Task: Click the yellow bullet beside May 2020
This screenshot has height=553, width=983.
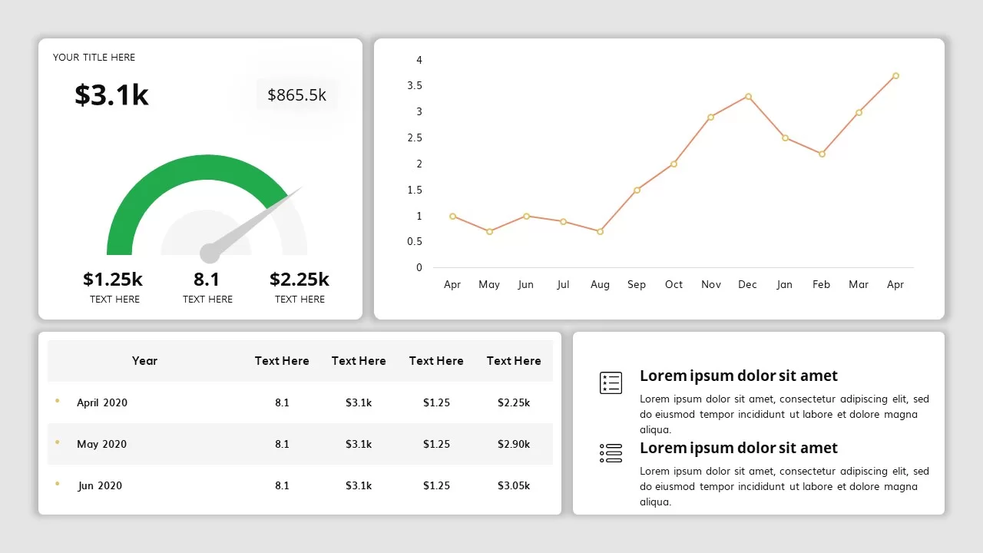Action: tap(58, 442)
